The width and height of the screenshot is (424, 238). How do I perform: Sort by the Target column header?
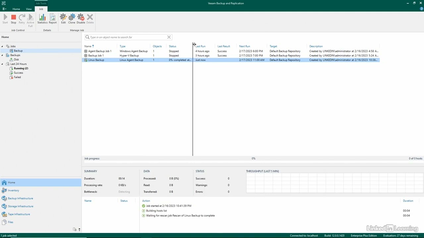(x=273, y=46)
